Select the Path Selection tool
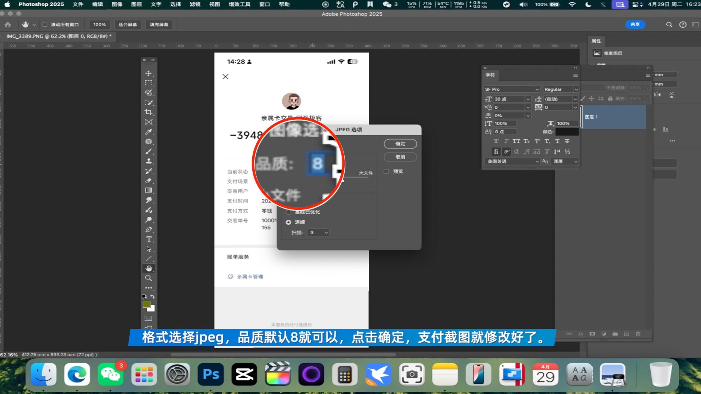 point(149,249)
